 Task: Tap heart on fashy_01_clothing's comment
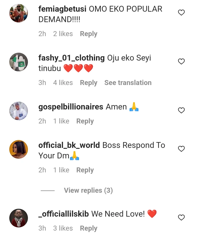(181, 61)
